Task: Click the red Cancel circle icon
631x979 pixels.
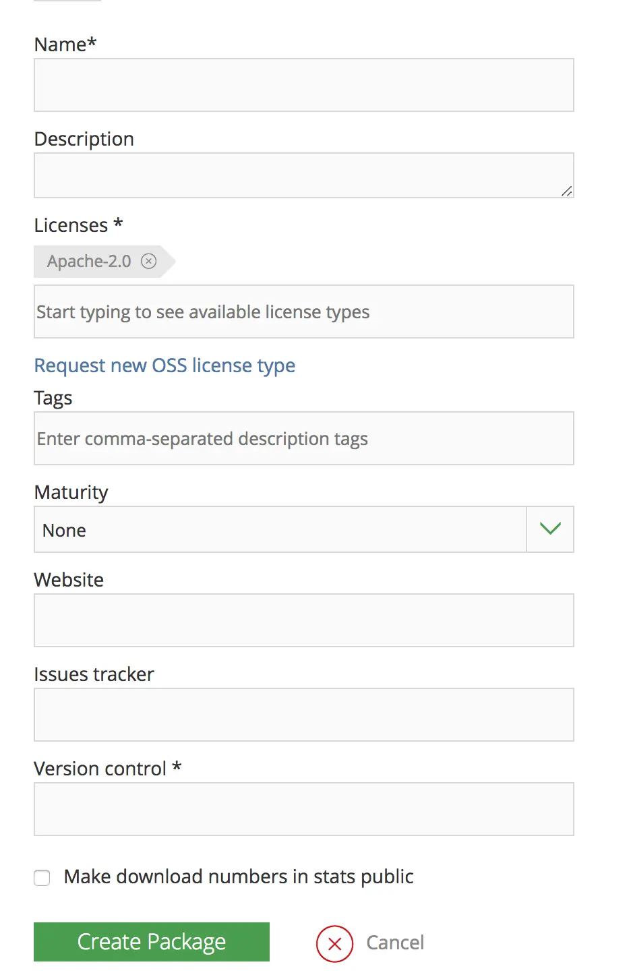Action: point(334,943)
